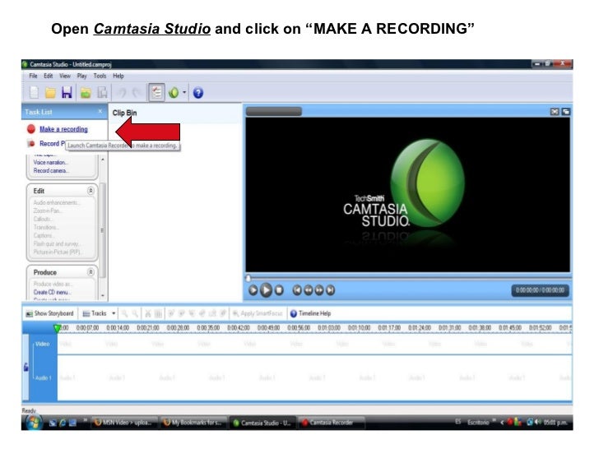
Task: Toggle the track lock padlock icon
Action: coord(26,368)
